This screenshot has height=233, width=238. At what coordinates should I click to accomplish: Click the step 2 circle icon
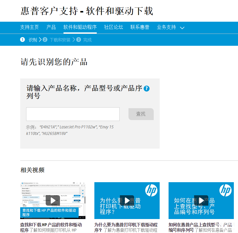pos(45,40)
